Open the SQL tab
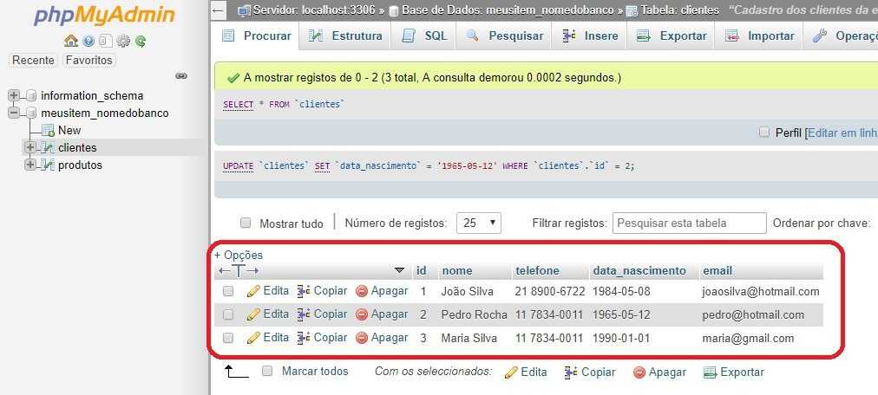 [x=425, y=36]
